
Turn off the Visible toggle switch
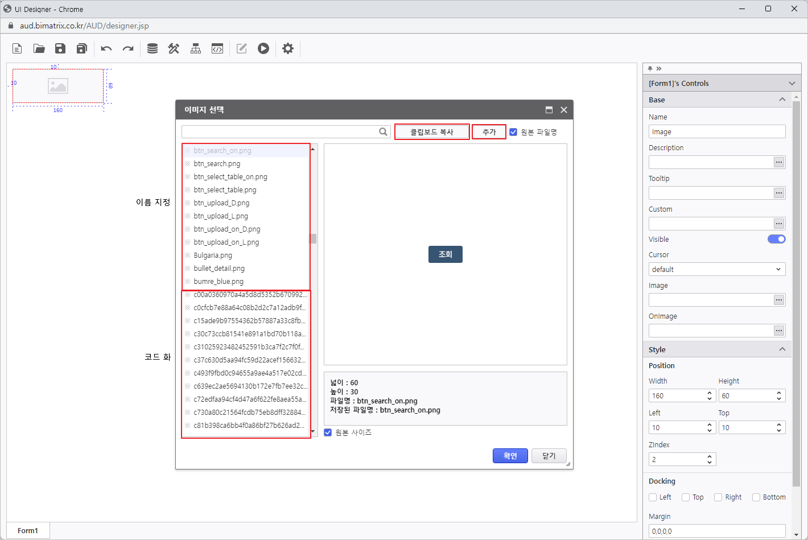[776, 239]
